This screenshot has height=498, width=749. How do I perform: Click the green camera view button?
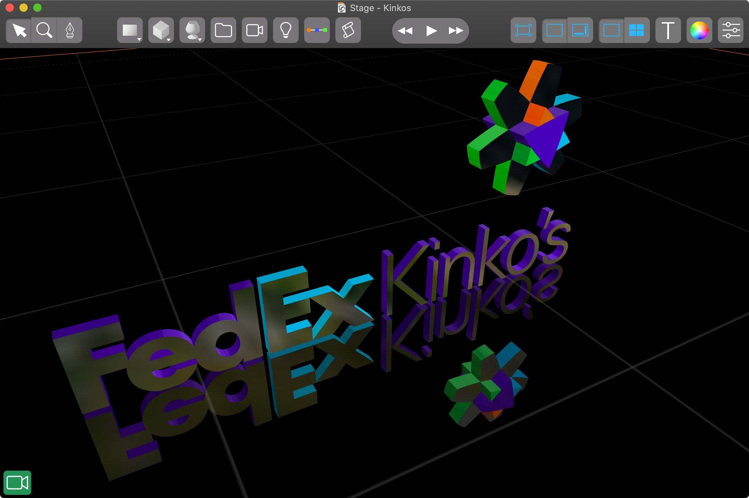(x=17, y=482)
